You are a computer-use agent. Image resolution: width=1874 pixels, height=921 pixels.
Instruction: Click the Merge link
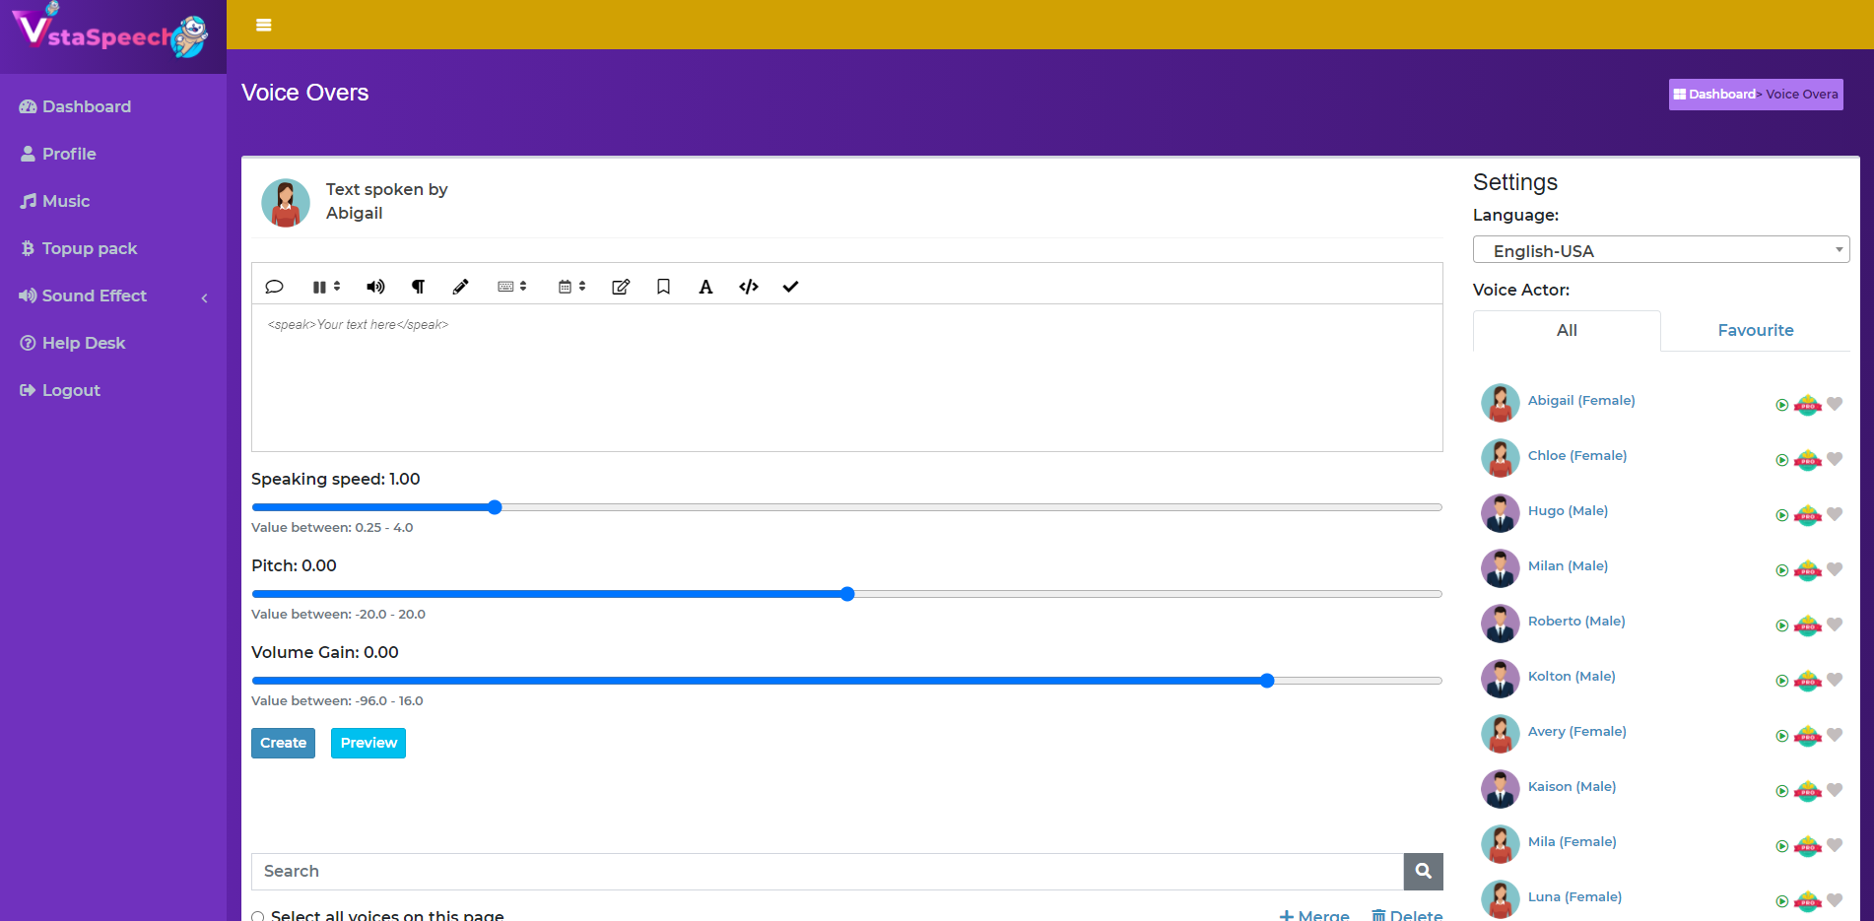(x=1314, y=915)
